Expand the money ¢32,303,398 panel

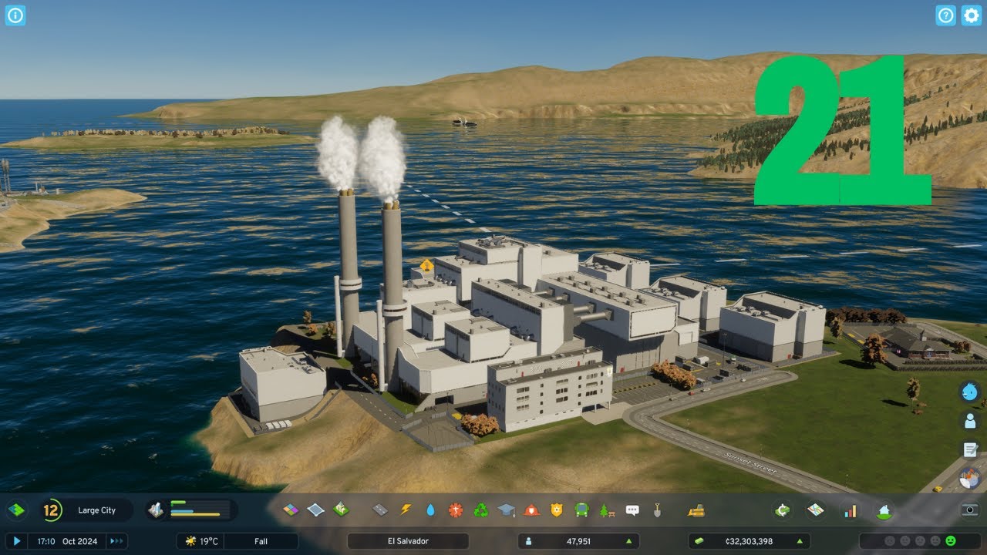(x=749, y=541)
